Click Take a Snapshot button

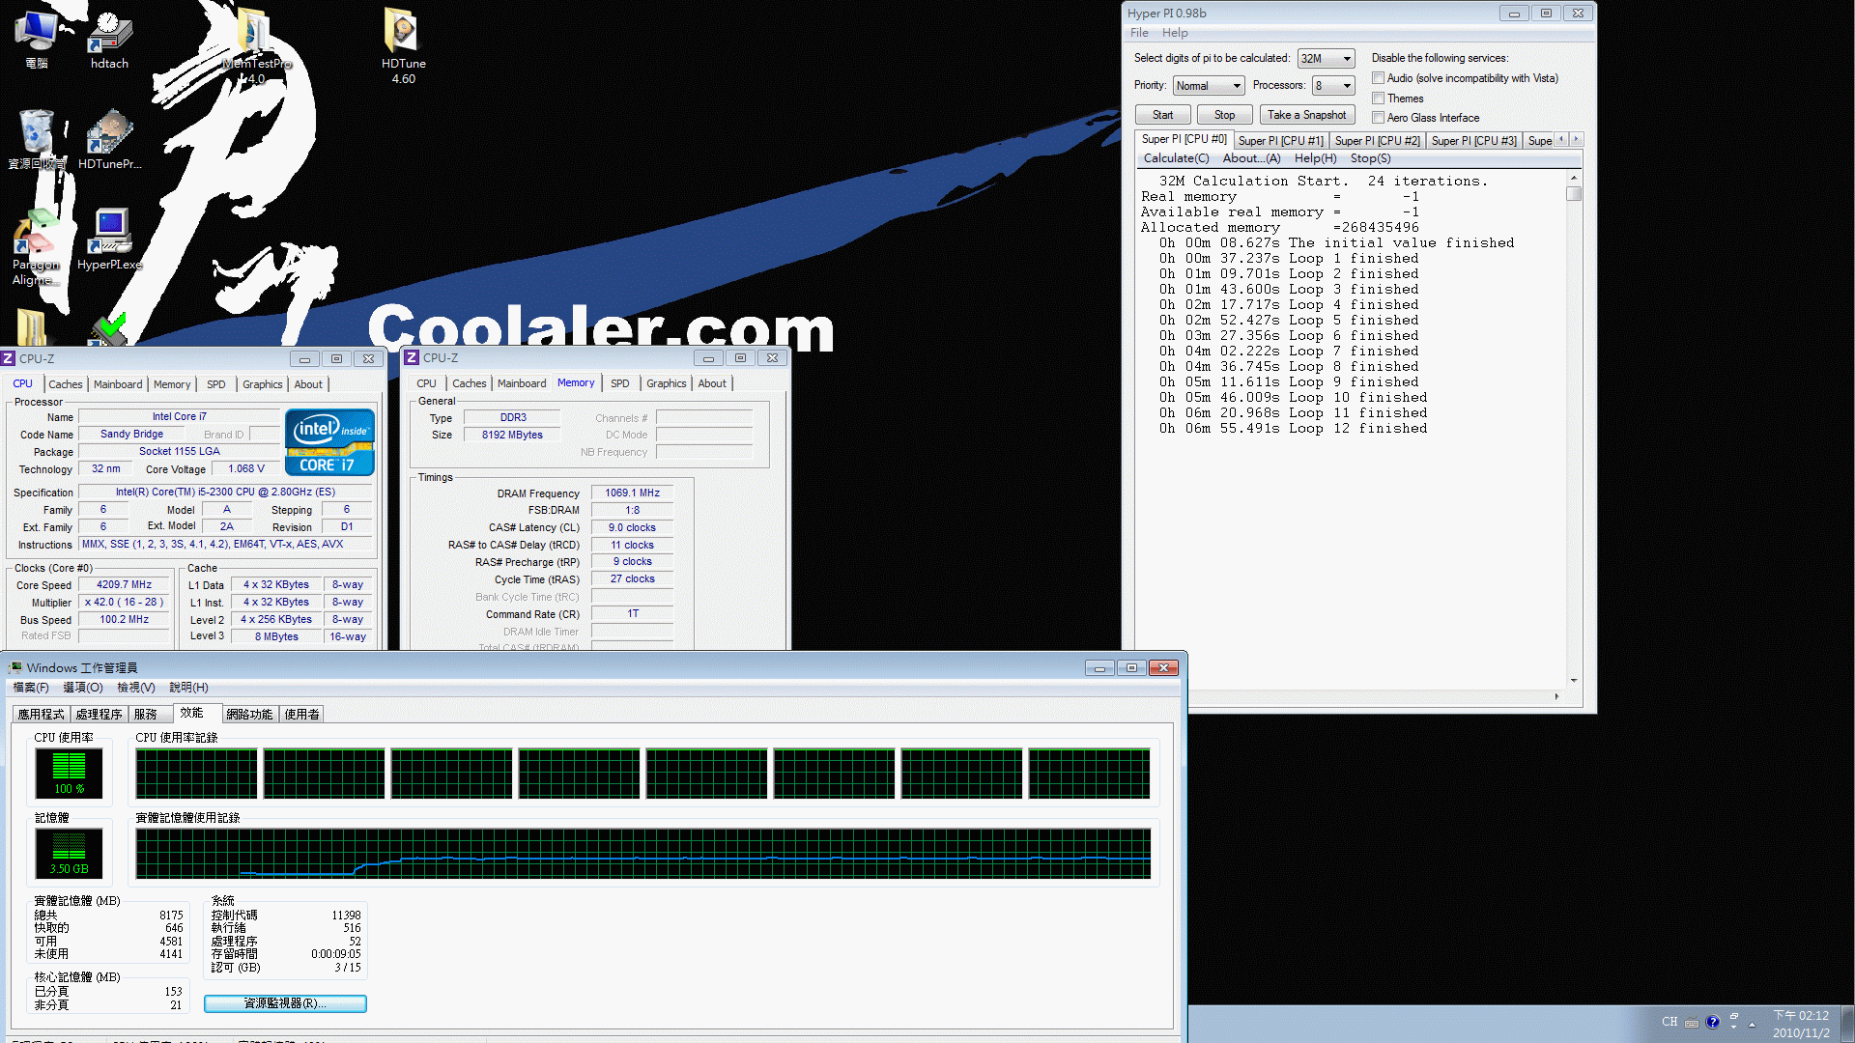1306,115
